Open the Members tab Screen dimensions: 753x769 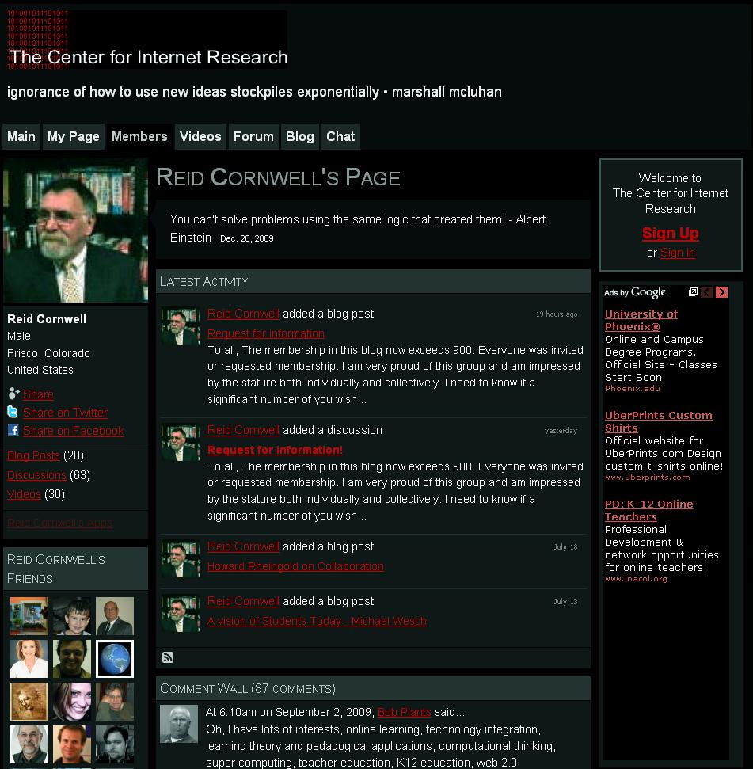click(x=139, y=136)
